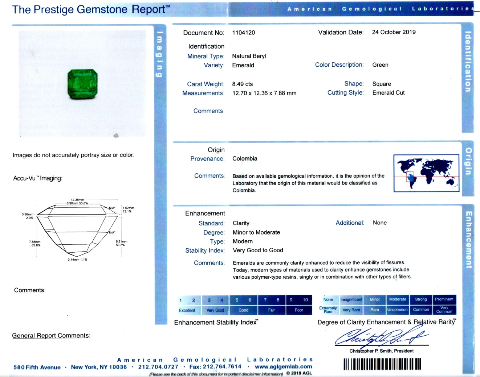Click the '5 6' stability scale cell
The height and width of the screenshot is (377, 480).
pyautogui.click(x=243, y=300)
